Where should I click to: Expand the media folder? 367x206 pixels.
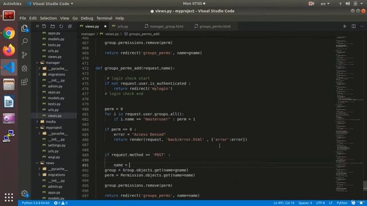coord(50,122)
